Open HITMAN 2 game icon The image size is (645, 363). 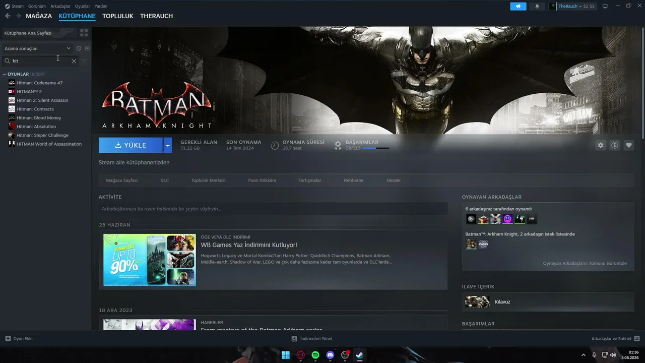click(12, 91)
